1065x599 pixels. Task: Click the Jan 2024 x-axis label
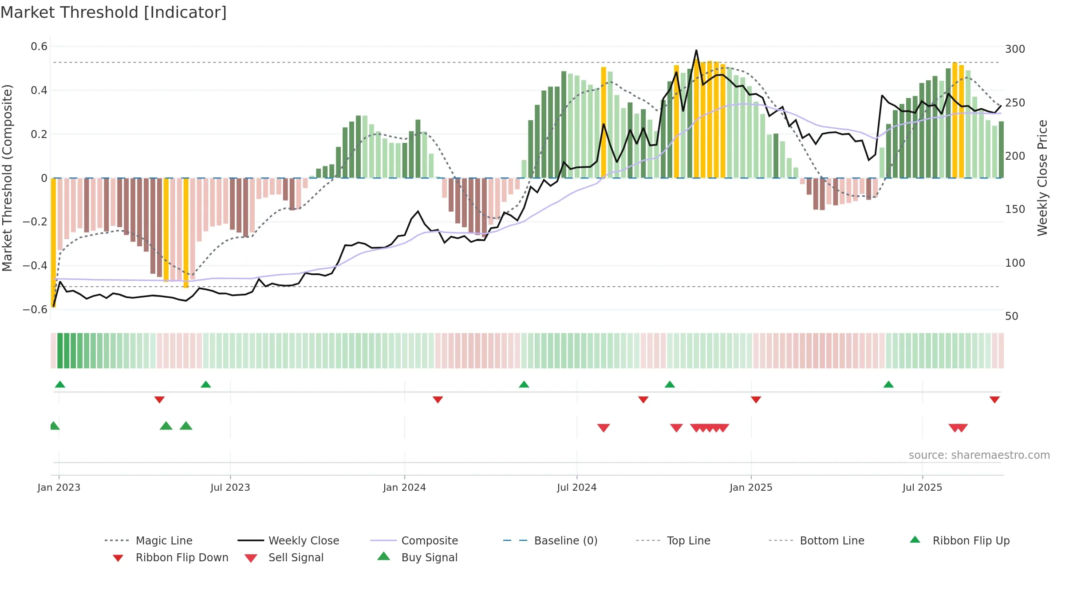click(x=405, y=488)
